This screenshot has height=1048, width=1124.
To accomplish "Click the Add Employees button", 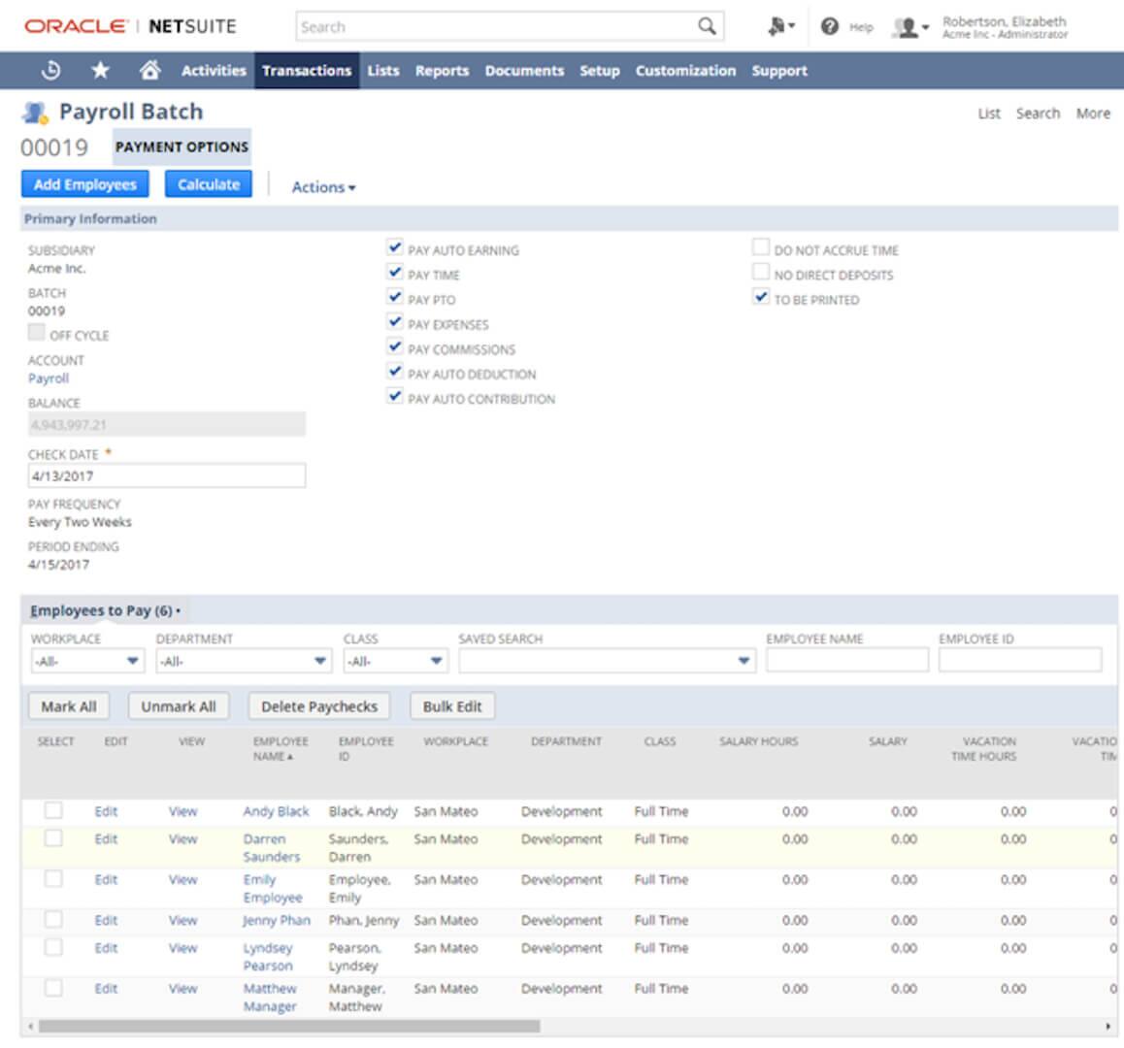I will (85, 184).
